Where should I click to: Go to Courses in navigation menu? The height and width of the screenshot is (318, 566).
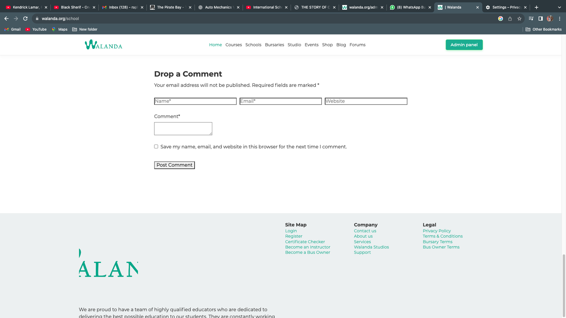click(x=233, y=45)
